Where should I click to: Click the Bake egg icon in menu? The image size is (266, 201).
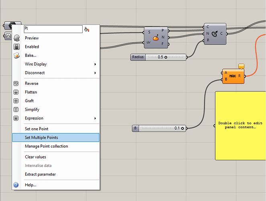pyautogui.click(x=16, y=55)
